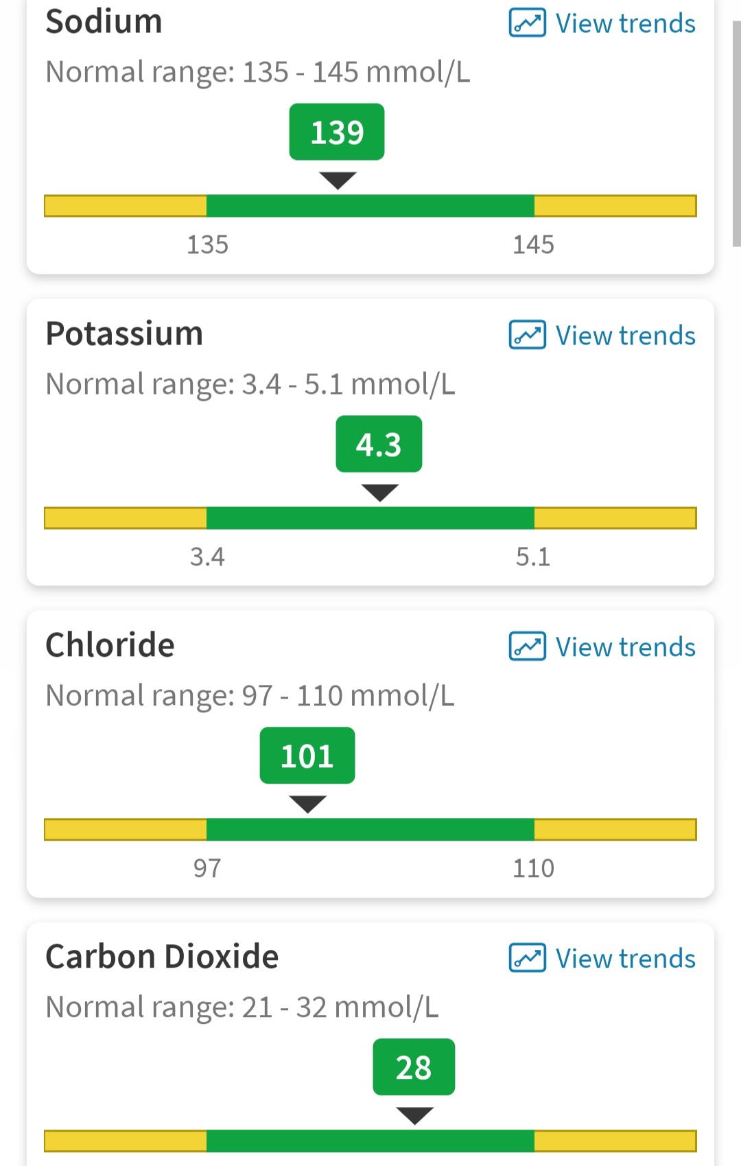Select the Chloride result heading

tap(110, 645)
